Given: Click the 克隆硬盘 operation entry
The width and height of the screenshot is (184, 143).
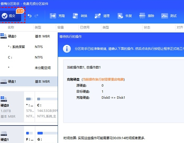Looking at the screenshot, I should click(73, 79).
